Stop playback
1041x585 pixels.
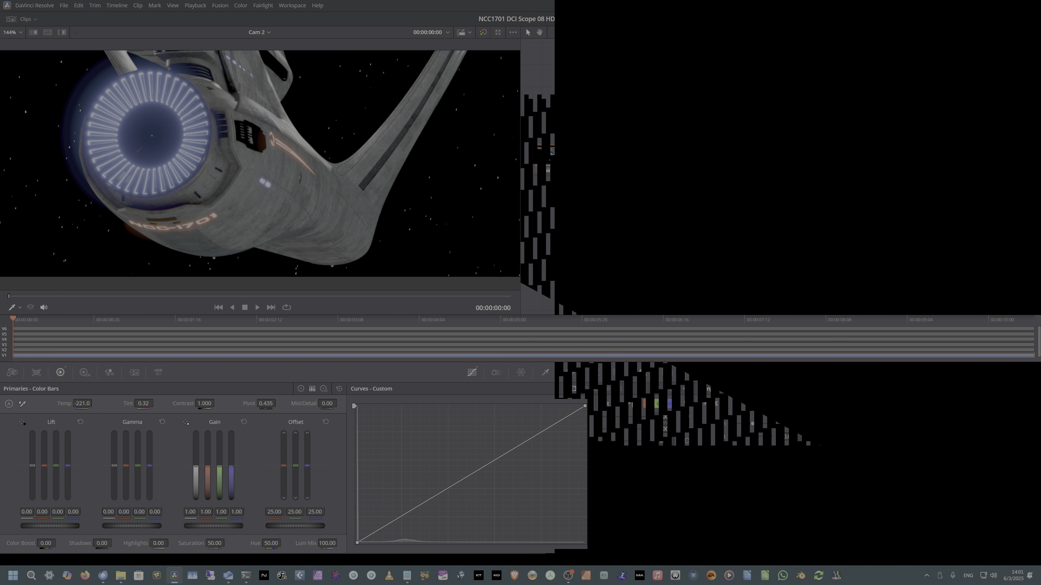tap(245, 307)
